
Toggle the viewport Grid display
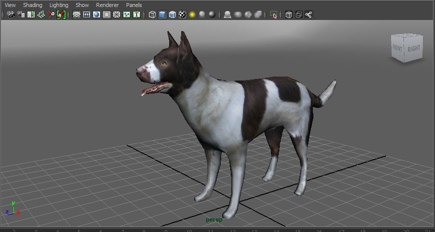[x=77, y=14]
